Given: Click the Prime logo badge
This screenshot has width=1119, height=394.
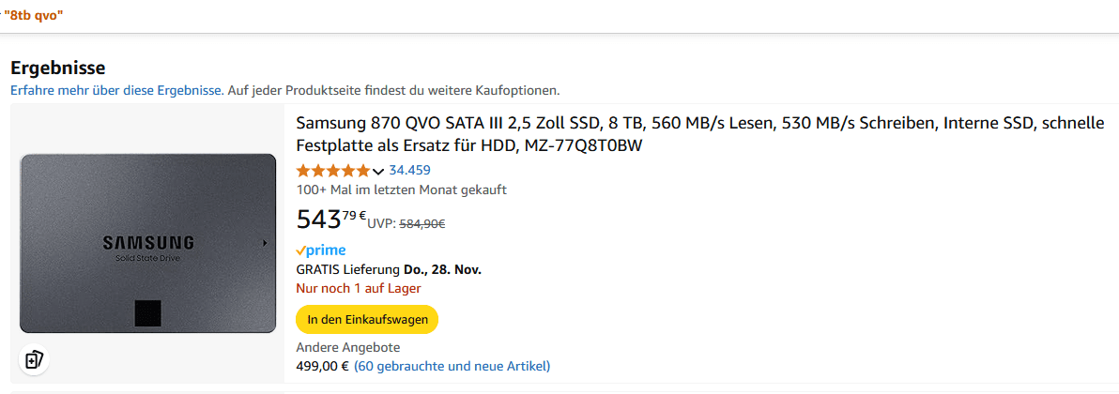Looking at the screenshot, I should coord(321,250).
